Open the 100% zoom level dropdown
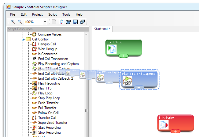 tap(45, 22)
